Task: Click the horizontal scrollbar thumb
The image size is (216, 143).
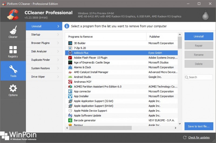Action: pos(100,128)
